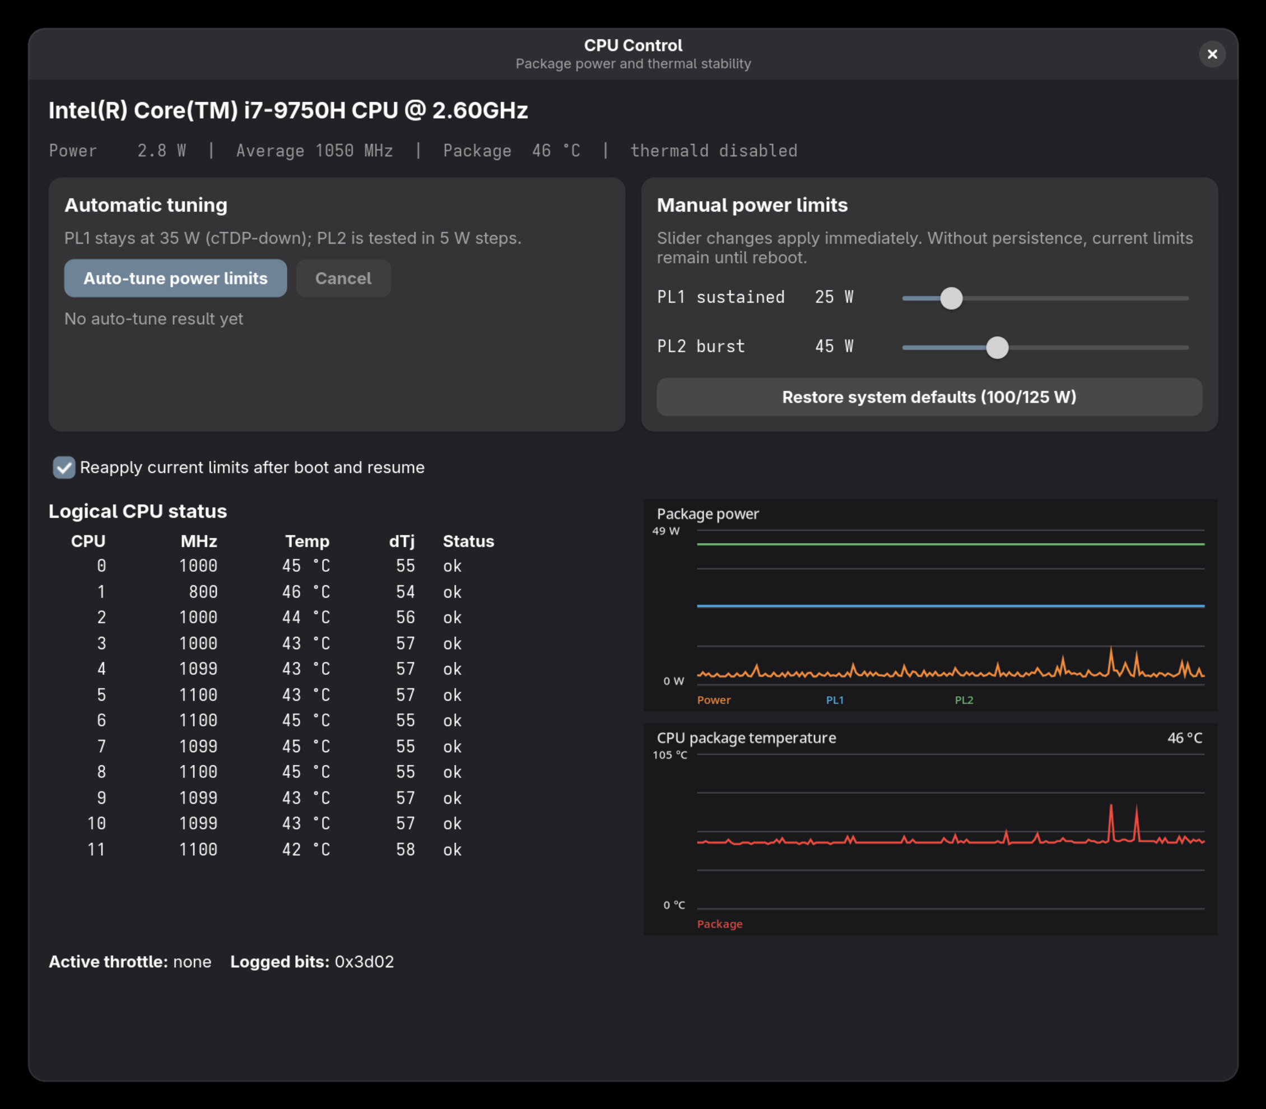1266x1109 pixels.
Task: Click 'No auto-tune result yet' message
Action: [153, 319]
